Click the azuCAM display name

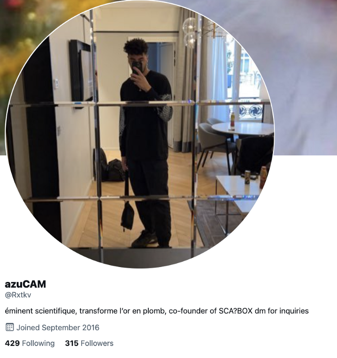pos(26,284)
